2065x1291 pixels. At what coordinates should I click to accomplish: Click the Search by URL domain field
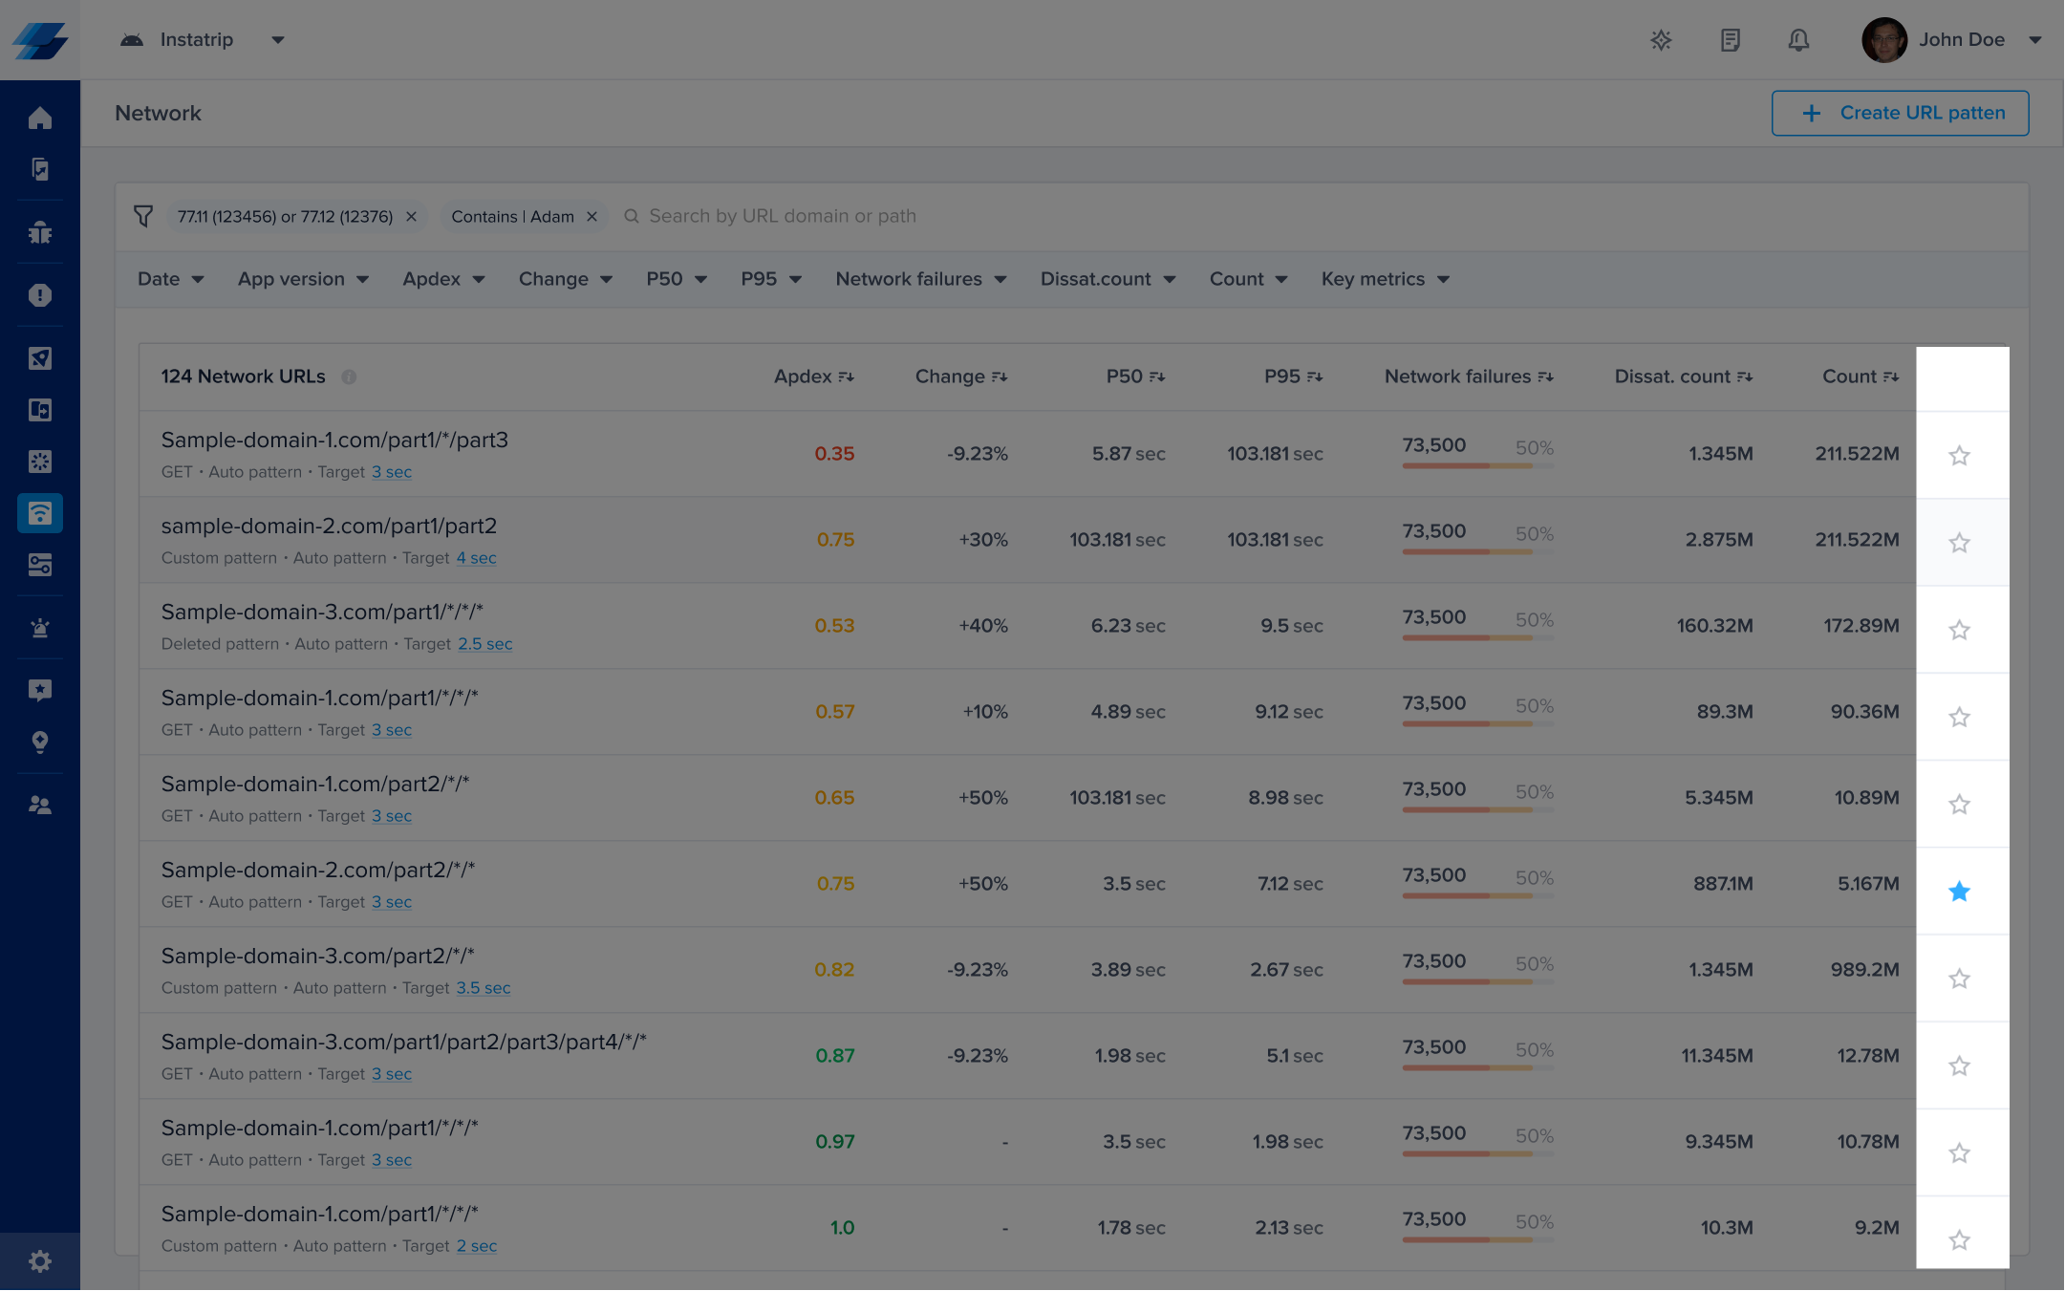point(783,216)
